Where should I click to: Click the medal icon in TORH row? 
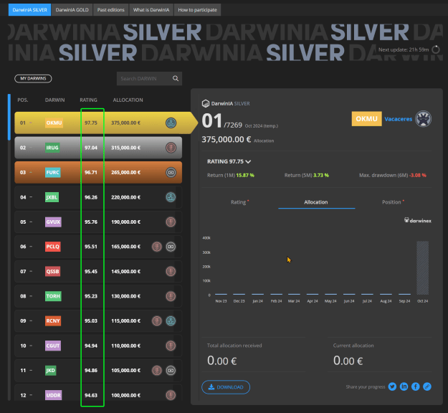[x=171, y=296]
